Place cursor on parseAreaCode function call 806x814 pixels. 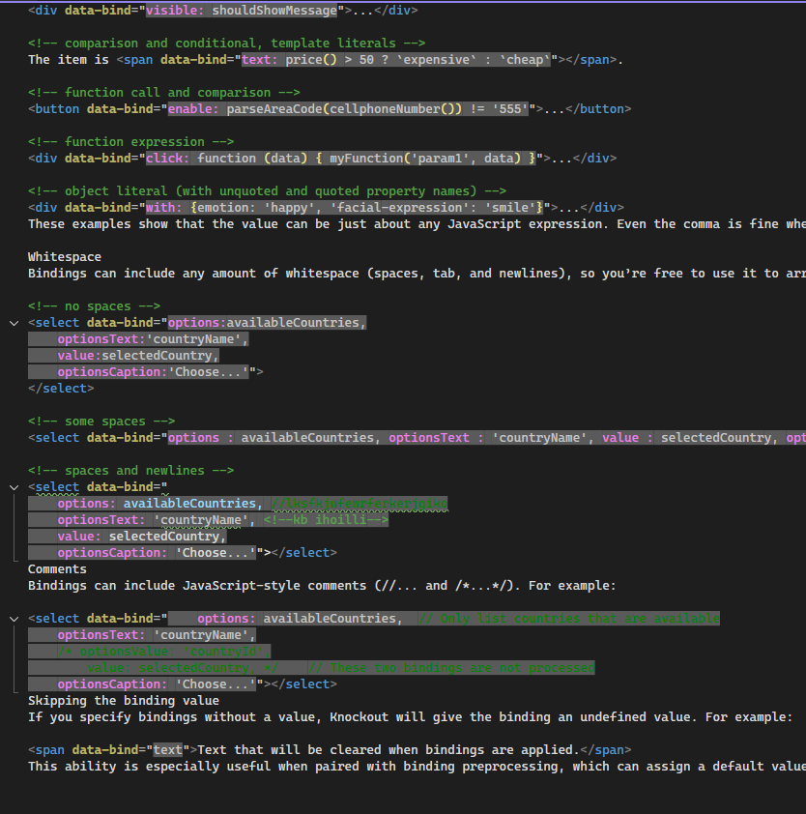click(277, 109)
